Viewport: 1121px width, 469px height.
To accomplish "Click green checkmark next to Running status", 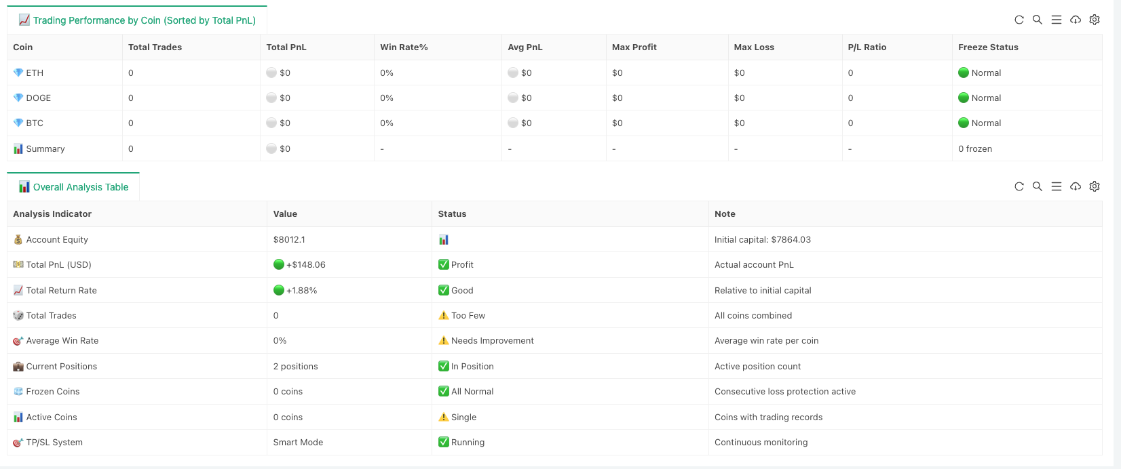I will point(444,442).
